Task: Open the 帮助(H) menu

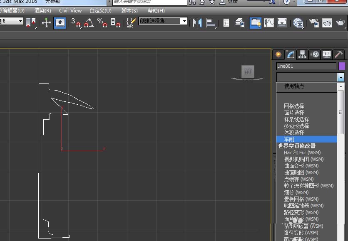Action: click(156, 11)
